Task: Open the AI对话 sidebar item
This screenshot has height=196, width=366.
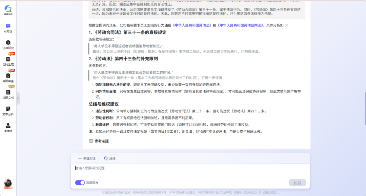Action: (x=8, y=28)
